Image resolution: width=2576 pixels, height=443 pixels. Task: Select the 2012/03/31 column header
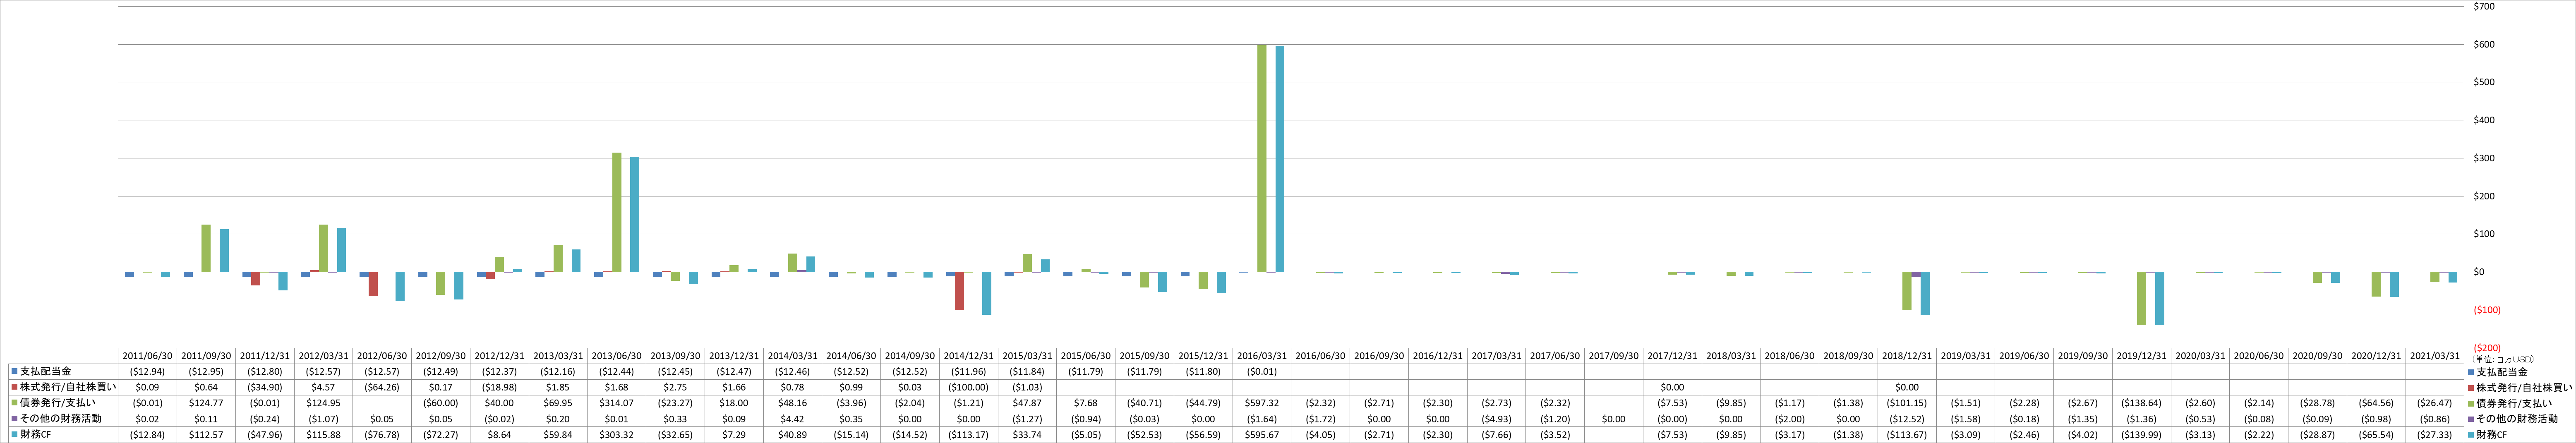[324, 356]
